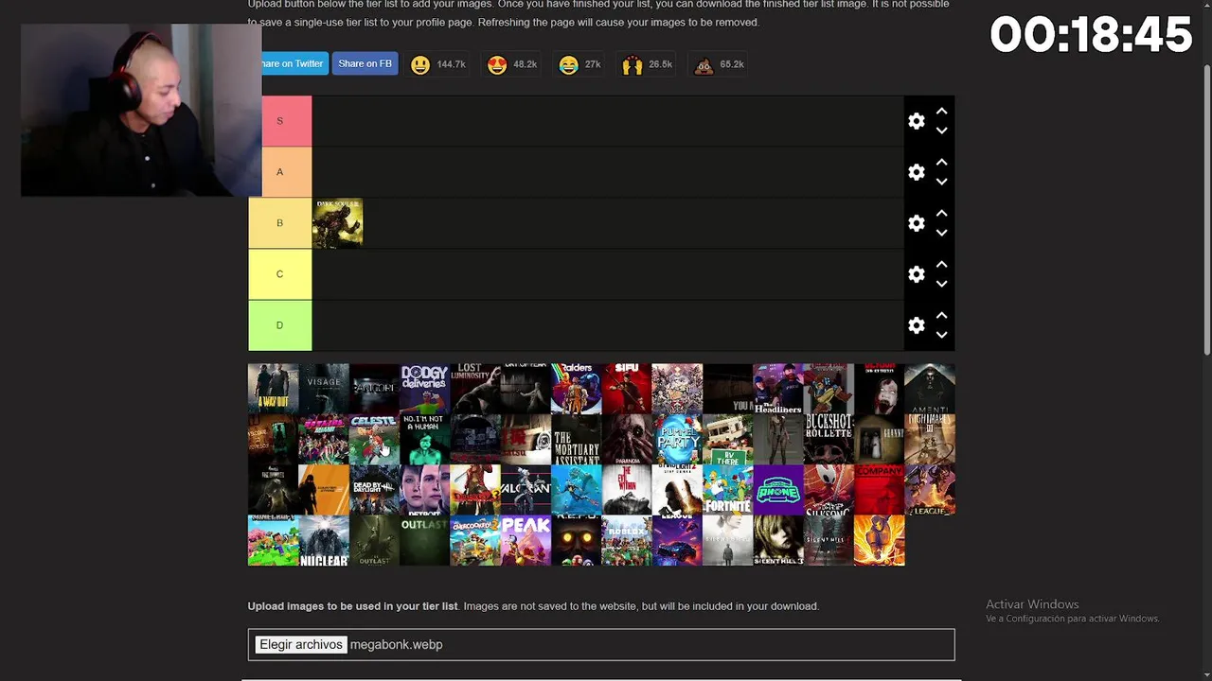Select The Evil Within thumbnail

click(x=627, y=490)
